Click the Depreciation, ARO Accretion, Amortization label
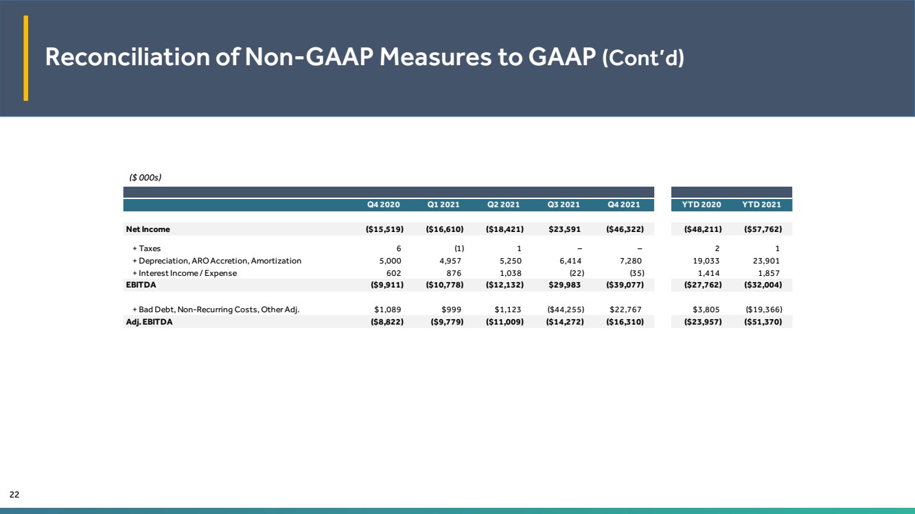Screen dimensions: 915x514 (216, 261)
